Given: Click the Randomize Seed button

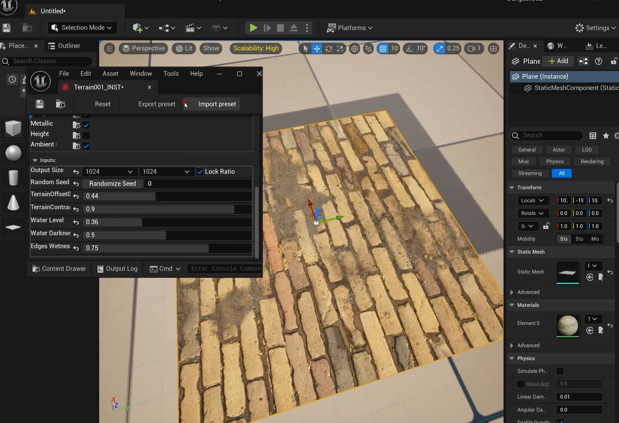Looking at the screenshot, I should pyautogui.click(x=112, y=184).
